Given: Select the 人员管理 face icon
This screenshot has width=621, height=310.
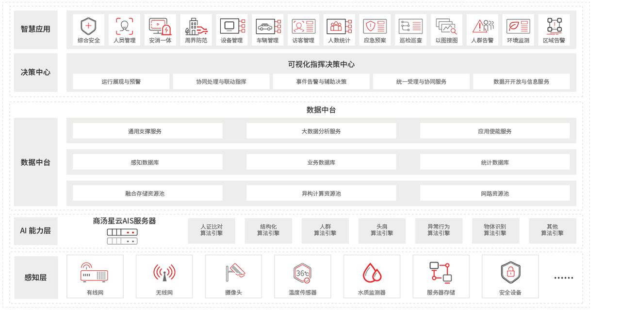Looking at the screenshot, I should [124, 26].
